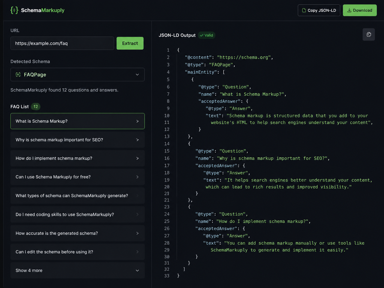Open 'Can I use Schema Markuply for free?'
This screenshot has width=384, height=288.
pos(77,177)
